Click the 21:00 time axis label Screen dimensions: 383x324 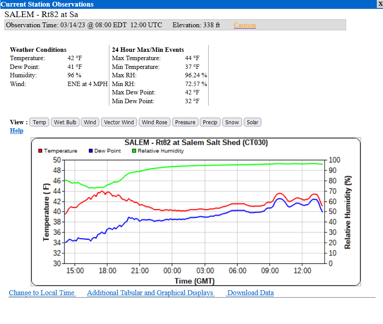[140, 270]
